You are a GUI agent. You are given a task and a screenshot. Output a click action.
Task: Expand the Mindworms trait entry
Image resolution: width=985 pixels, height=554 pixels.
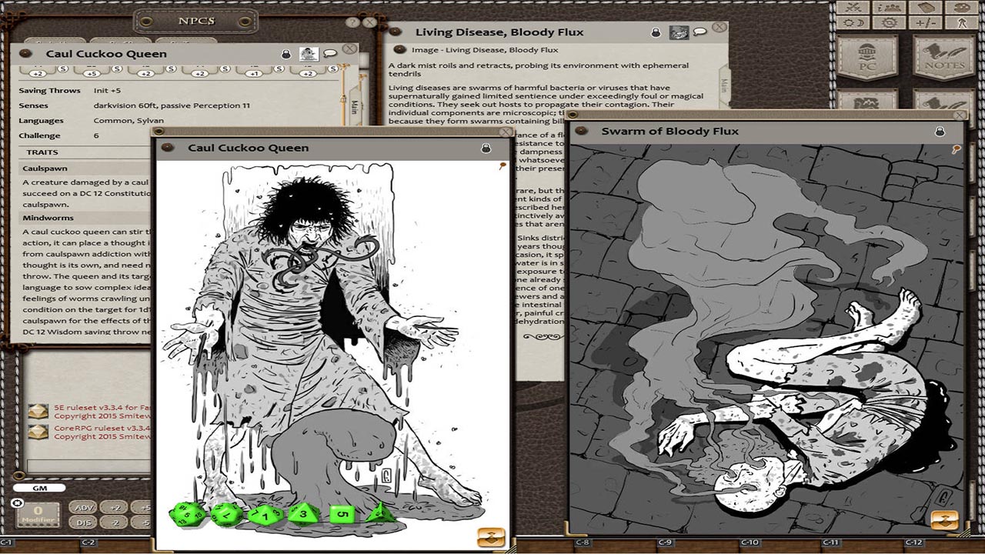click(46, 217)
